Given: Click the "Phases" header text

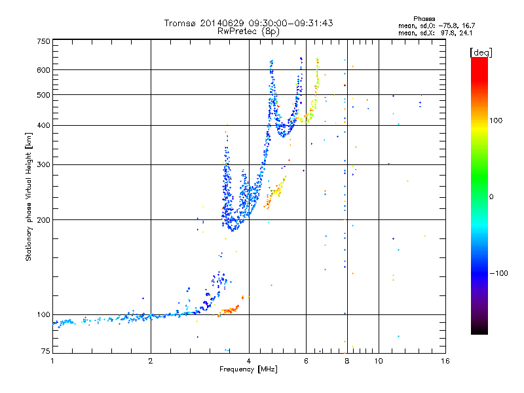Looking at the screenshot, I should pos(424,19).
